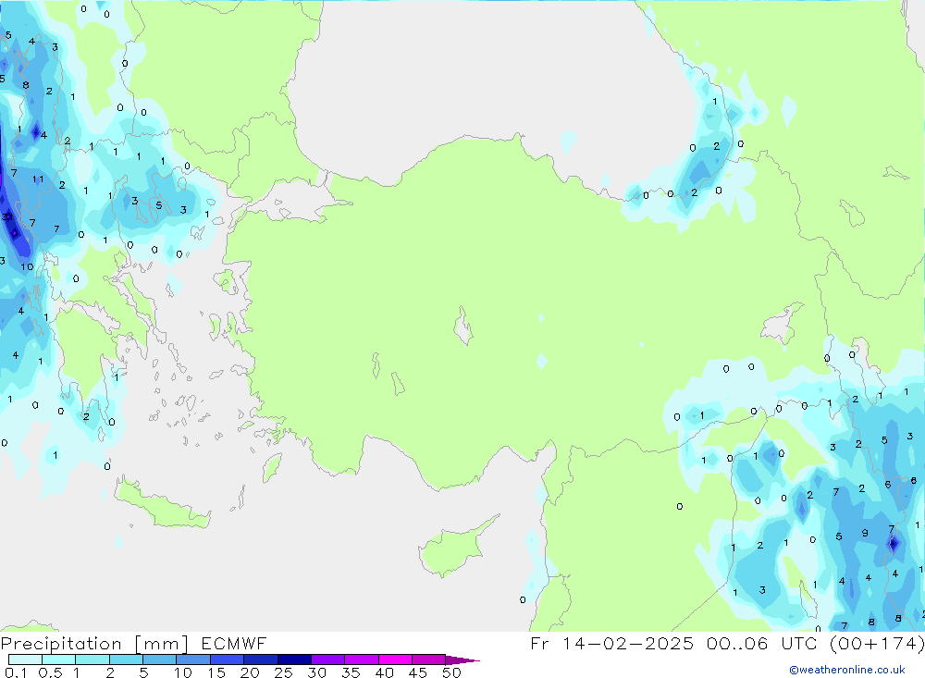
Task: Click the 15–20 mm royal blue legend swatch
Action: pos(227,660)
